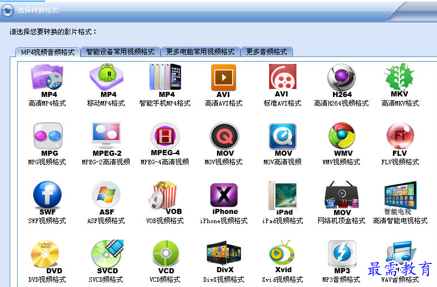Open the 更多电脑常用视频格式 tab
Viewport: 437px width, 287px height.
coord(201,52)
